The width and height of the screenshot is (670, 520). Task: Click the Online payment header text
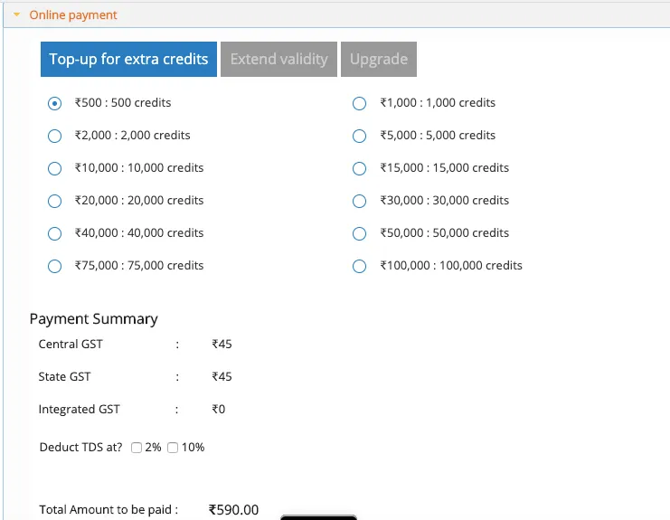click(73, 15)
